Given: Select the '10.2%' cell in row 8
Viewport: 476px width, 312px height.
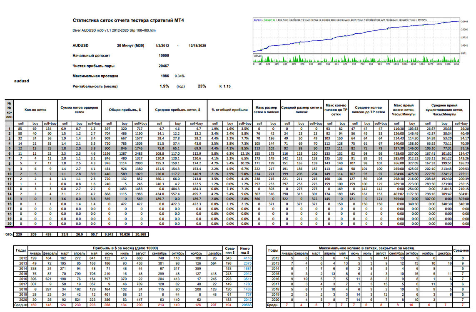Looking at the screenshot, I should [245, 164].
